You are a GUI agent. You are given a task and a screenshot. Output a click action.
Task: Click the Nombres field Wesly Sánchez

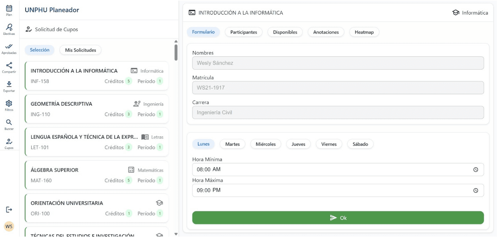click(x=338, y=63)
